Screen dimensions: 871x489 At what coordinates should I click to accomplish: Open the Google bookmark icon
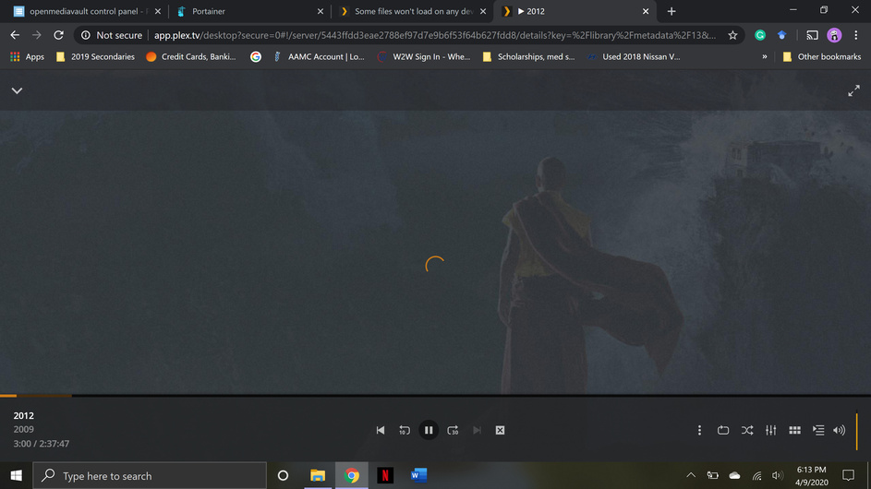(x=256, y=56)
